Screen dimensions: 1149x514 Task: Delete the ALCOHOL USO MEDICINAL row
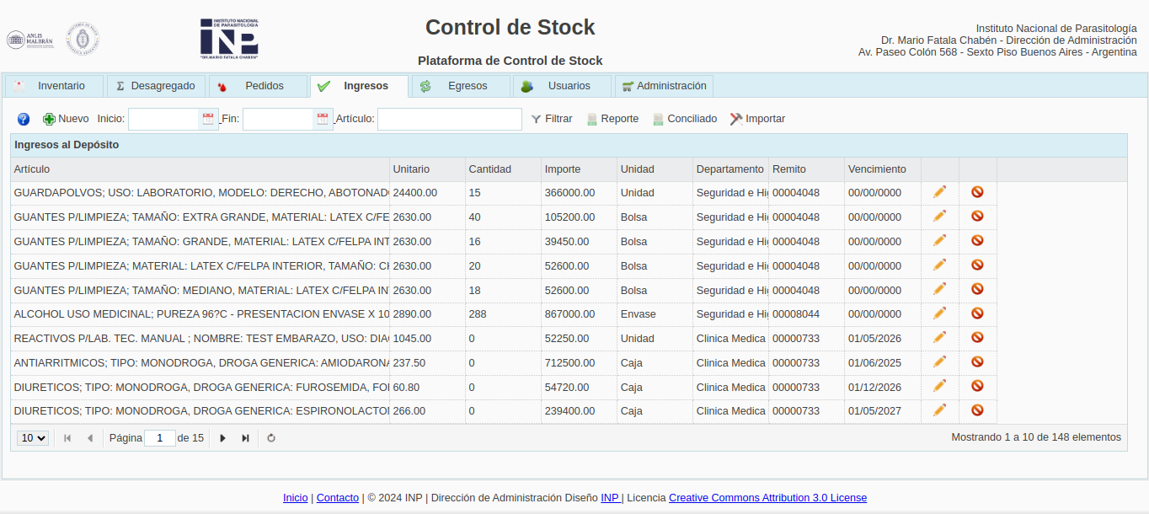[977, 313]
